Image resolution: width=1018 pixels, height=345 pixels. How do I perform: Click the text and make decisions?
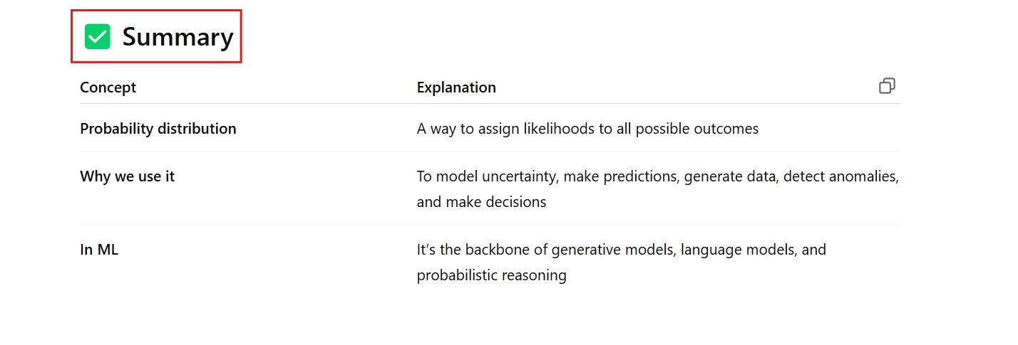(x=481, y=202)
